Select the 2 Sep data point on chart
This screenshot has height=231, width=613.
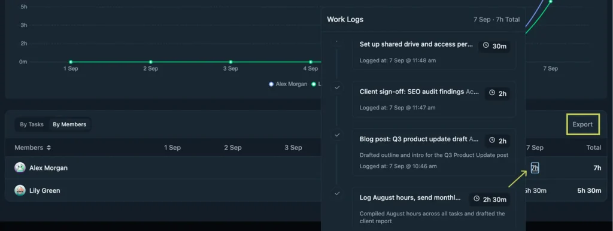point(150,62)
